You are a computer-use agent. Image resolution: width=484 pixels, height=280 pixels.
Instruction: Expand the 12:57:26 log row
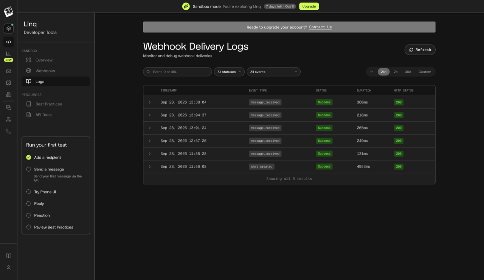pyautogui.click(x=150, y=141)
